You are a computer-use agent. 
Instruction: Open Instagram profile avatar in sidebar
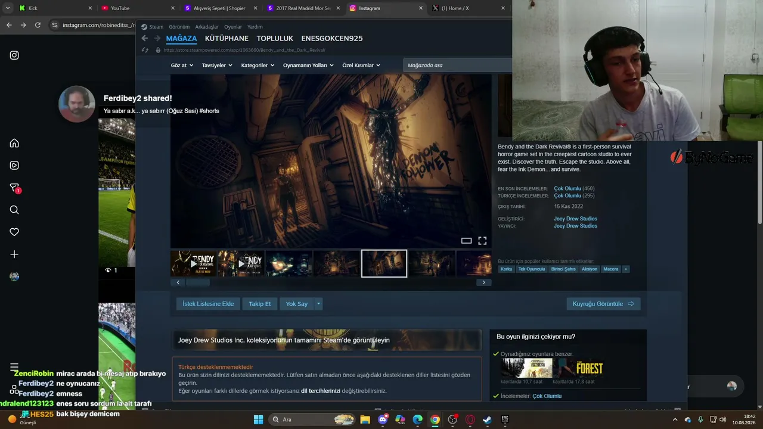pos(14,276)
